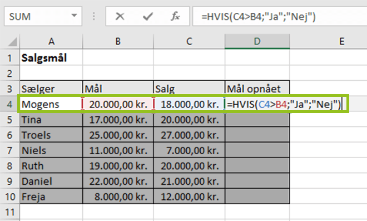Select Ruth's sales 20.000,00 kr. in column C

[189, 166]
